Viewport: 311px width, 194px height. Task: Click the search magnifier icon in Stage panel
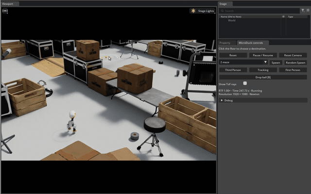pyautogui.click(x=223, y=11)
